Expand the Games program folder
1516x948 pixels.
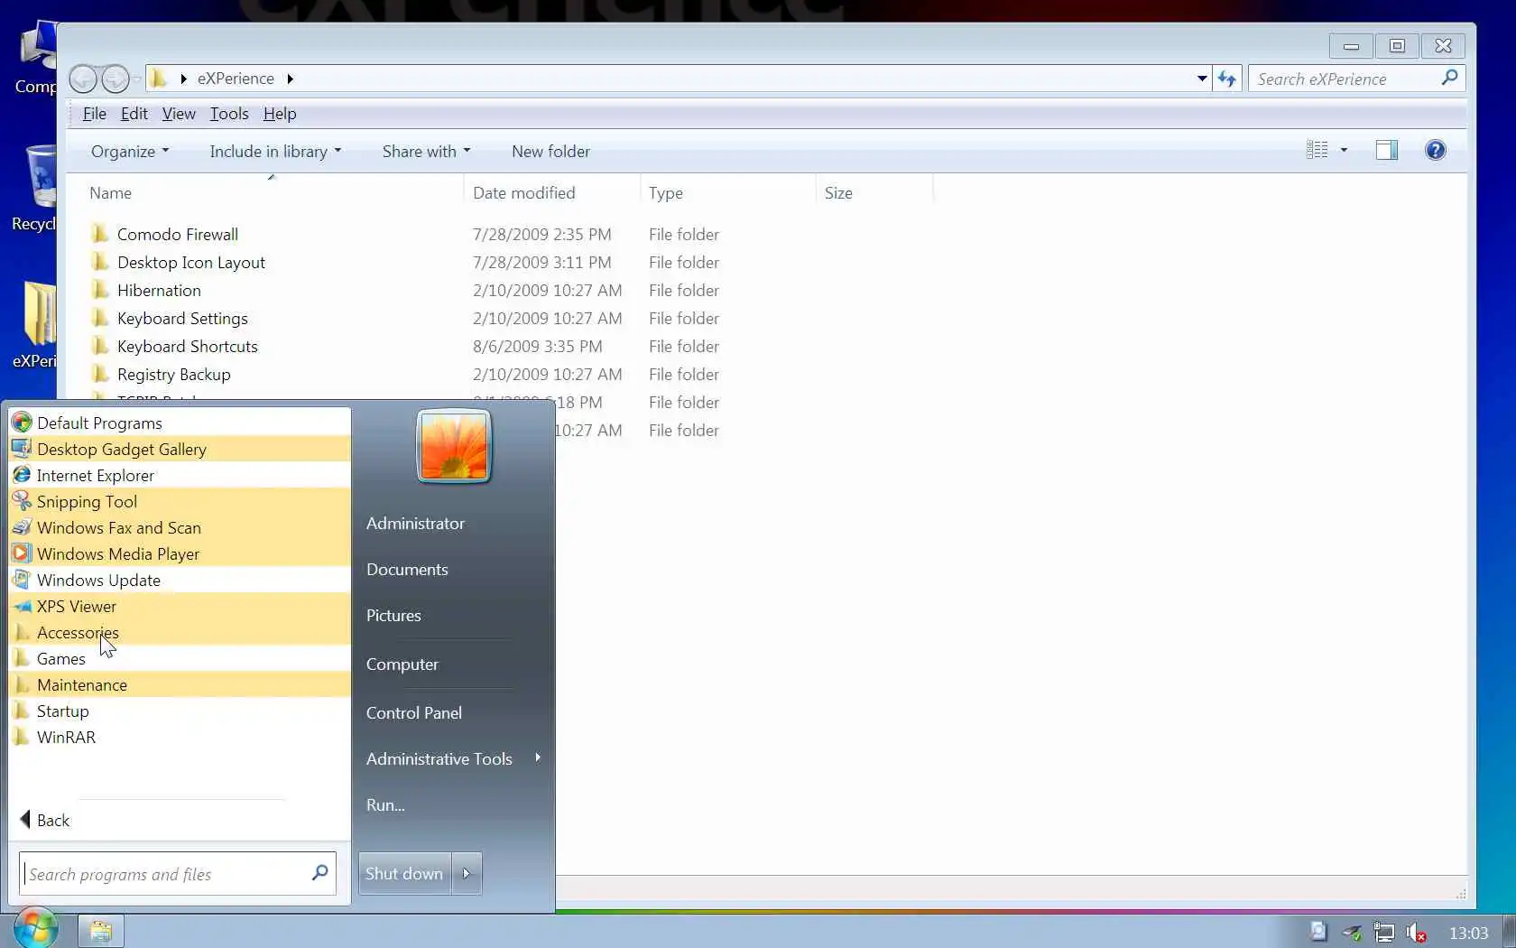(180, 658)
